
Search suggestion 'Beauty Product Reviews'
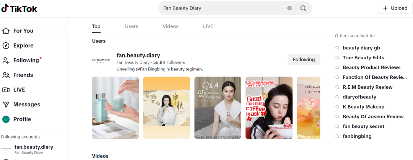tap(371, 67)
